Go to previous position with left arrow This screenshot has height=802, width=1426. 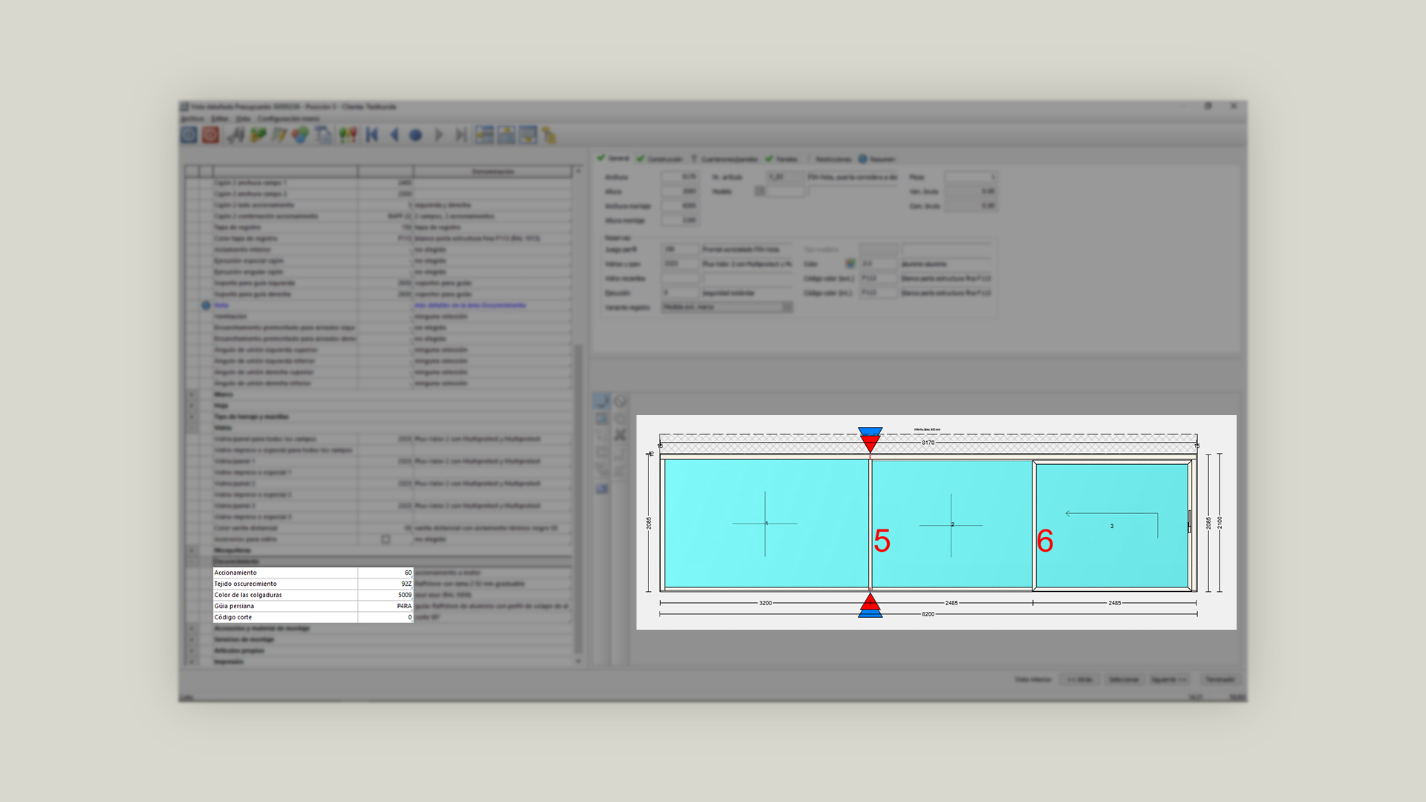click(394, 135)
